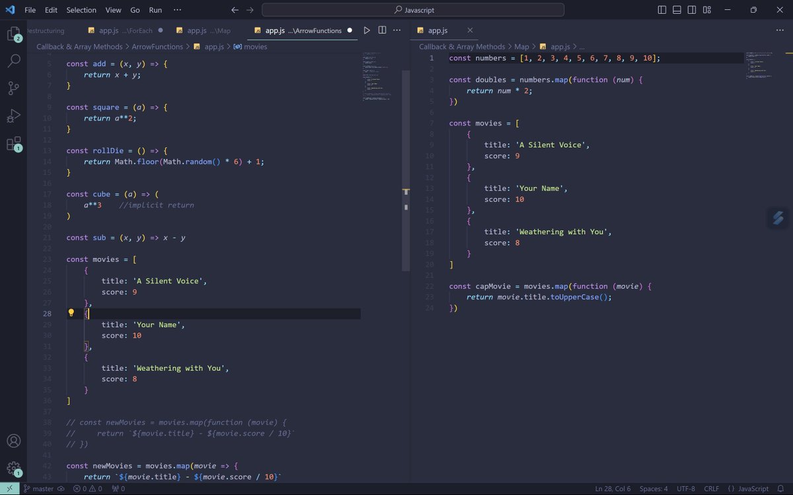
Task: Expand 'Callback & Array Methods' breadcrumb in right editor
Action: (462, 47)
